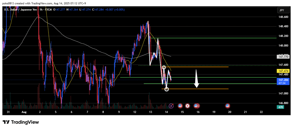
Task: Click the green 470 volume label
Action: [281, 107]
